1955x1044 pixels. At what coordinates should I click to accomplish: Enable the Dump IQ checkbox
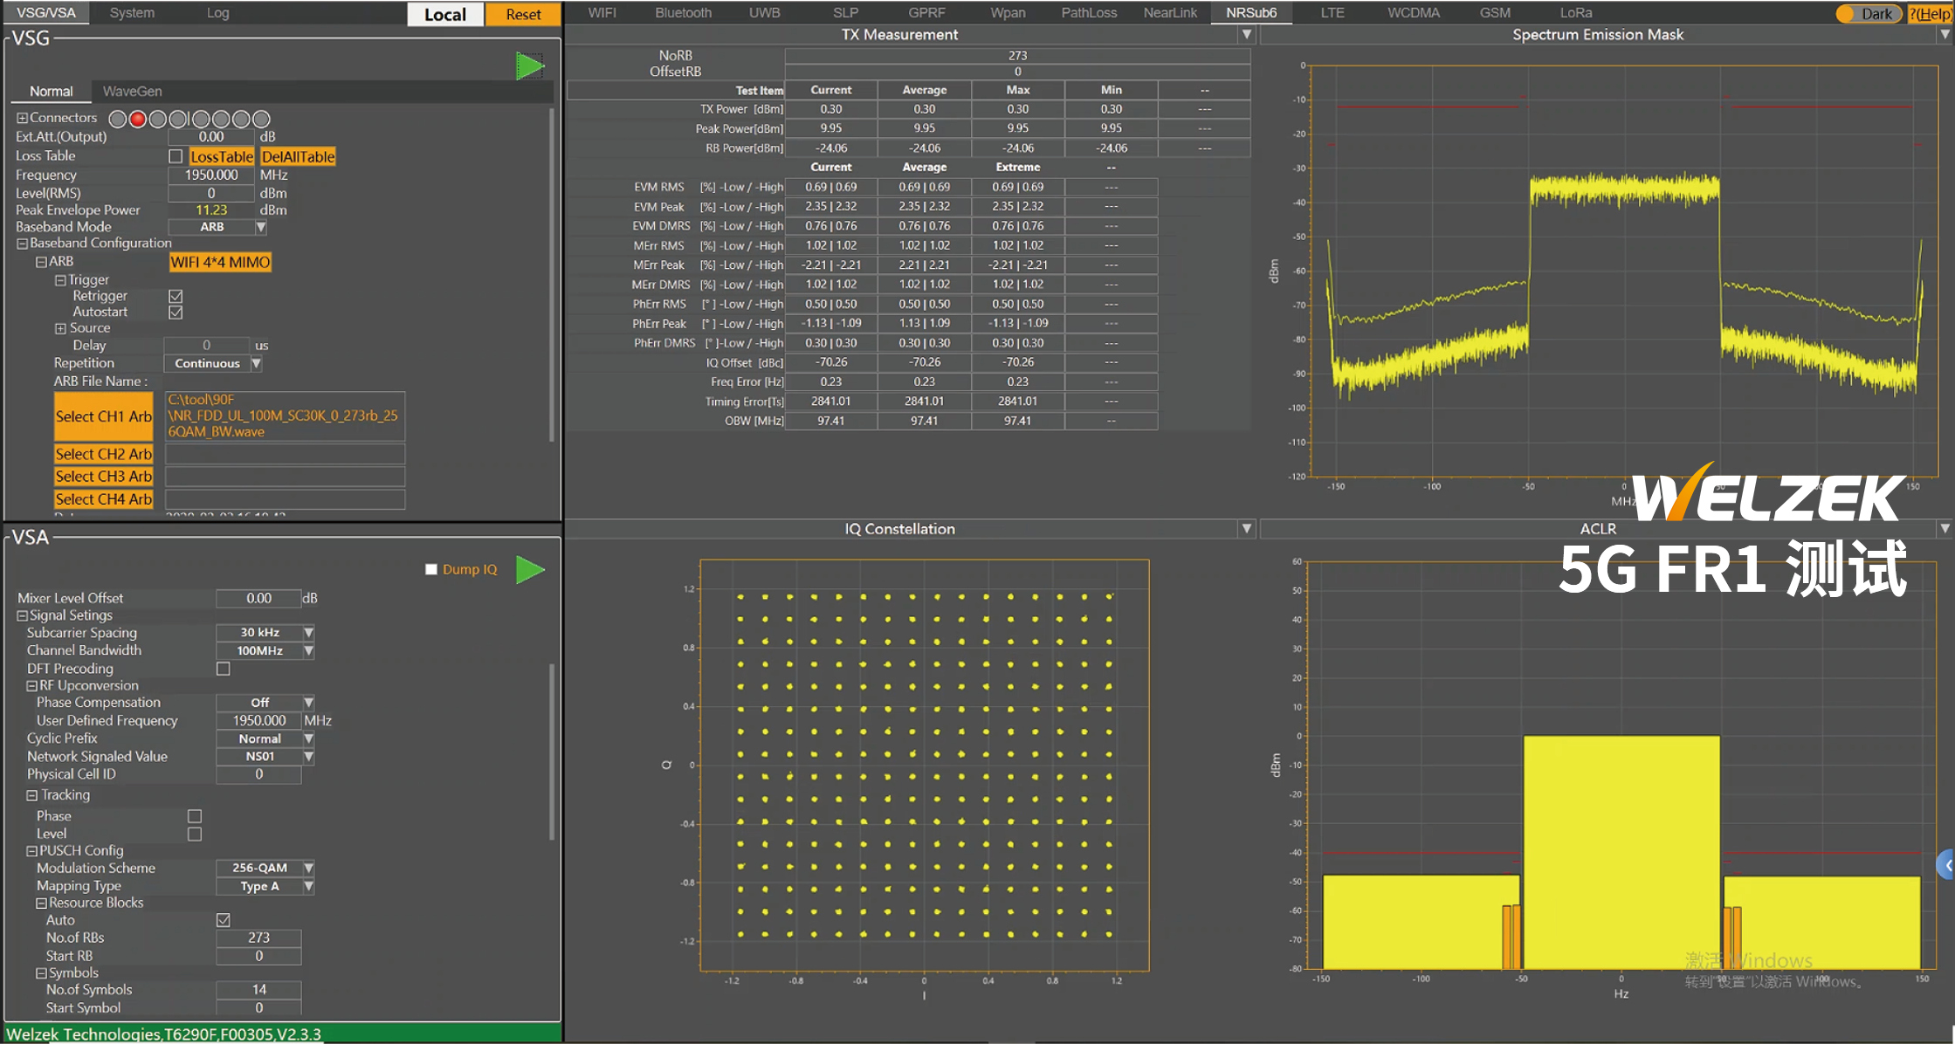(431, 569)
